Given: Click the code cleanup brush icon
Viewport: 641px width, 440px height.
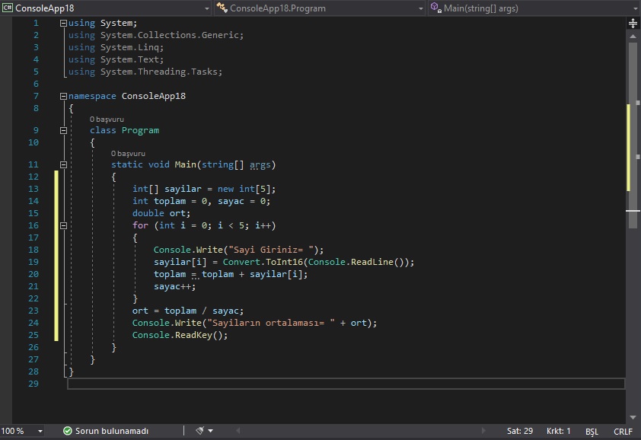Looking at the screenshot, I should (200, 431).
